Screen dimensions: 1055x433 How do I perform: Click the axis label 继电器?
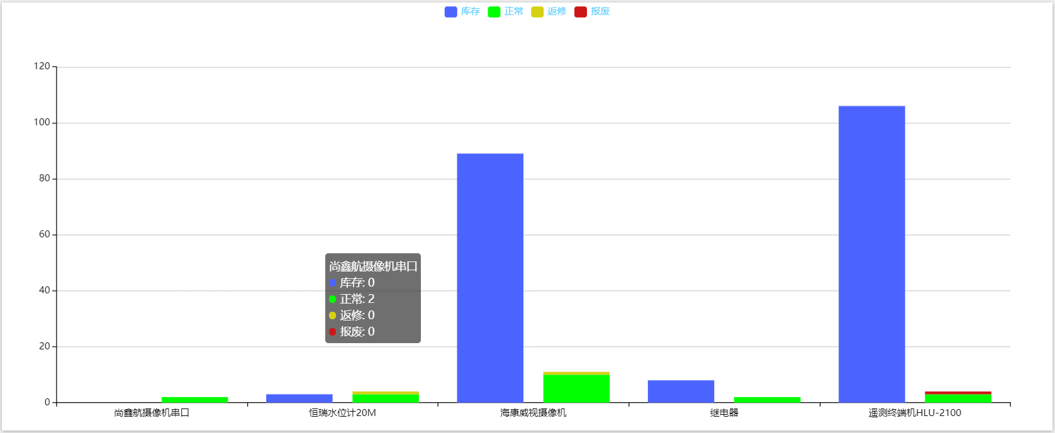724,413
